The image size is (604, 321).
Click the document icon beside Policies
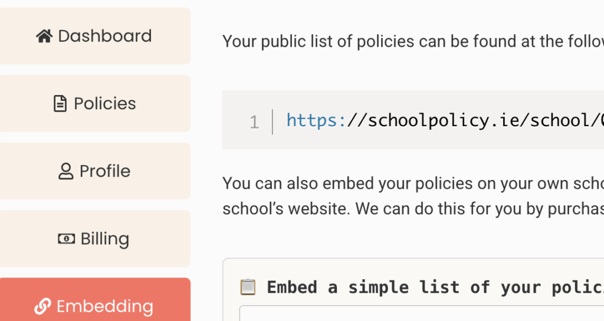(x=60, y=104)
